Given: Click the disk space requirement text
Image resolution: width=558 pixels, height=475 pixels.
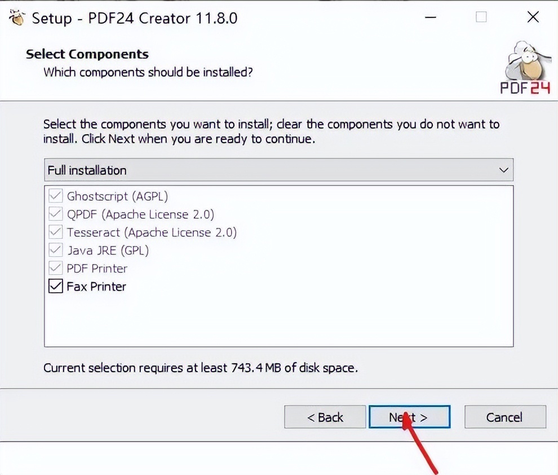Looking at the screenshot, I should [200, 367].
